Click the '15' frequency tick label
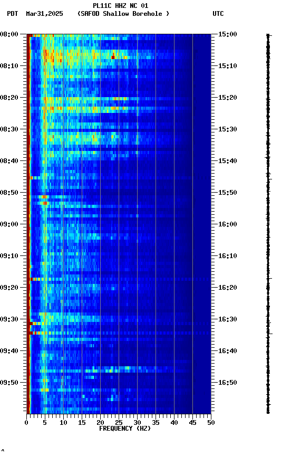The width and height of the screenshot is (291, 456). point(82,423)
